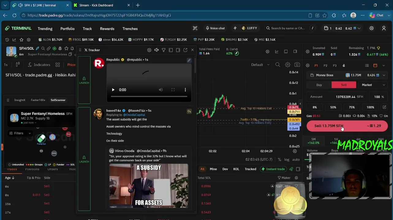The width and height of the screenshot is (393, 220).
Task: Launch token from the Republic tweet
Action: pos(84,80)
